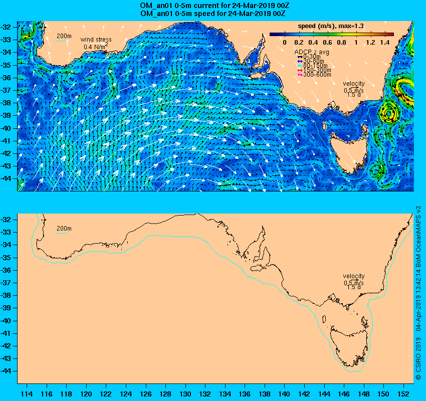Click latitude label '-32' beside the upper map

click(x=6, y=27)
